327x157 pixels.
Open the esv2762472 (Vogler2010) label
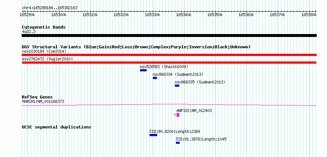[x=47, y=59]
